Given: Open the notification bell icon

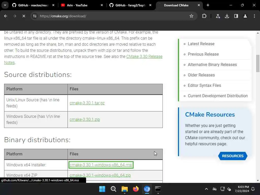Looking at the screenshot, I should pos(253,189).
